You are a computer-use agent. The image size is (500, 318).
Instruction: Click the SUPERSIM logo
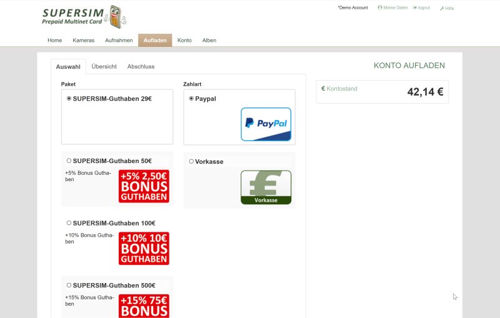[84, 16]
